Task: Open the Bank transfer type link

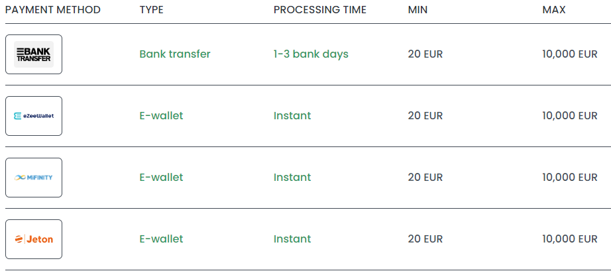Action: coord(175,54)
